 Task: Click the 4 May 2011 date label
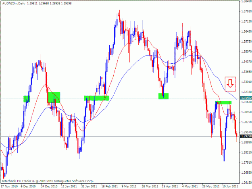click(190, 186)
